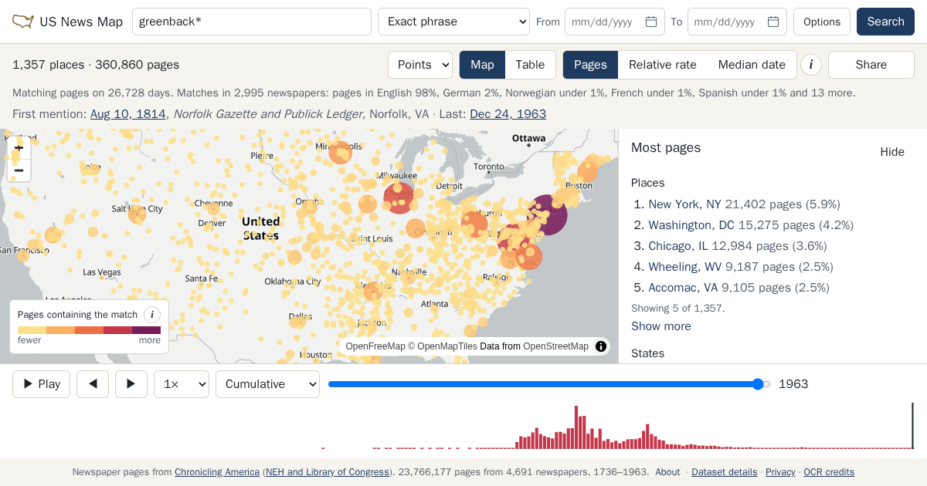Open the Privacy footer link
The width and height of the screenshot is (927, 486).
(x=780, y=472)
